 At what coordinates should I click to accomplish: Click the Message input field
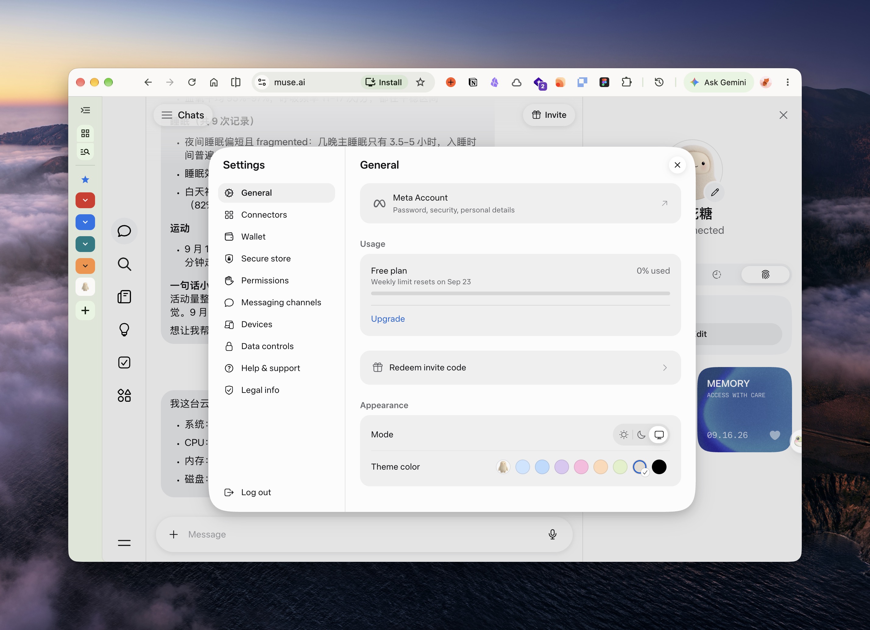[x=364, y=534]
